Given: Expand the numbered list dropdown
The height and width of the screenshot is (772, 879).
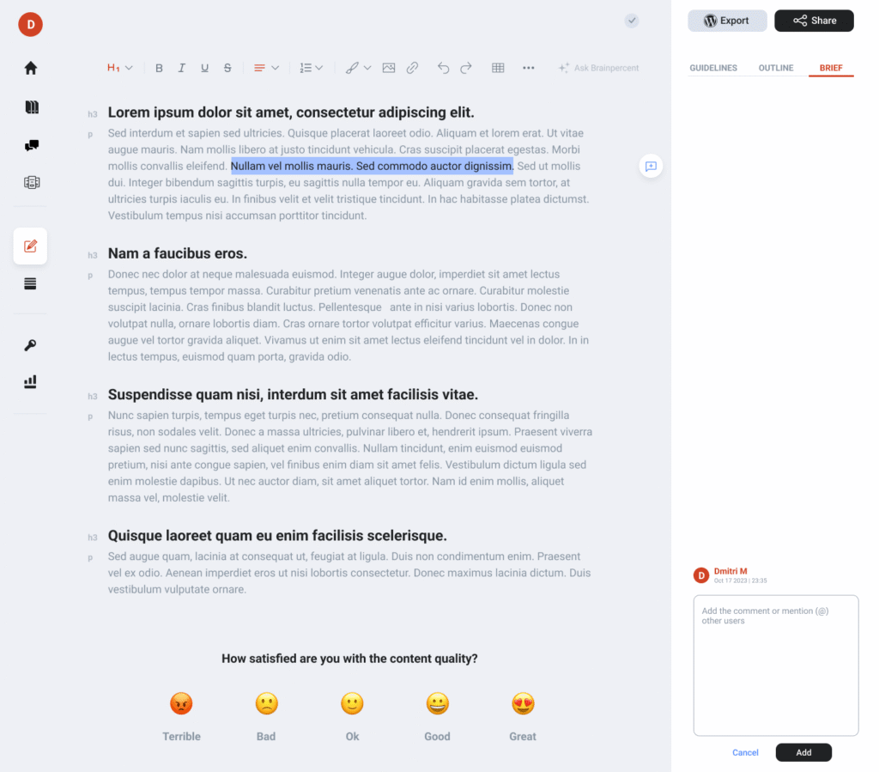Looking at the screenshot, I should pos(311,68).
